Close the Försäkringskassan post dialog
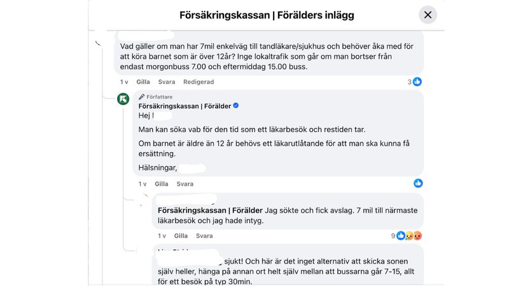This screenshot has width=509, height=286. [428, 15]
